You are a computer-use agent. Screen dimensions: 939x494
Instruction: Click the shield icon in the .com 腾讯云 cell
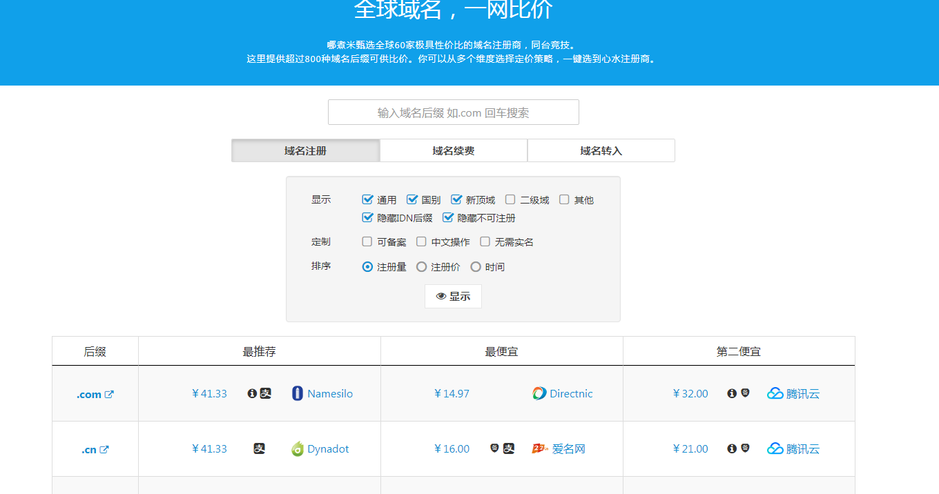point(745,393)
